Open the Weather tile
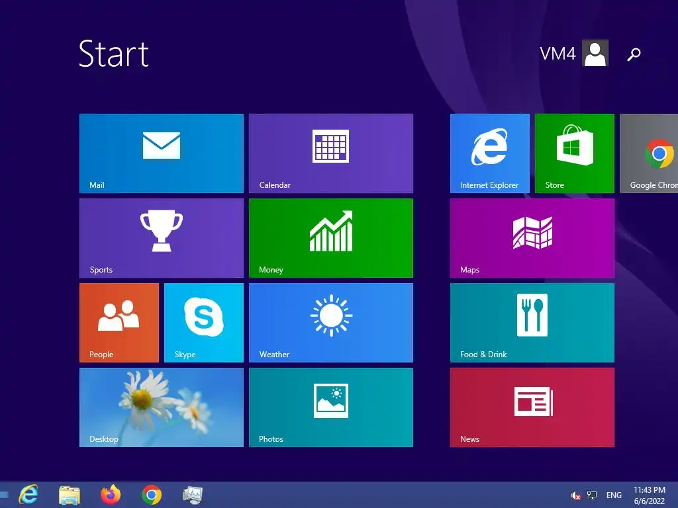Screen dimensions: 678x508 [331, 323]
